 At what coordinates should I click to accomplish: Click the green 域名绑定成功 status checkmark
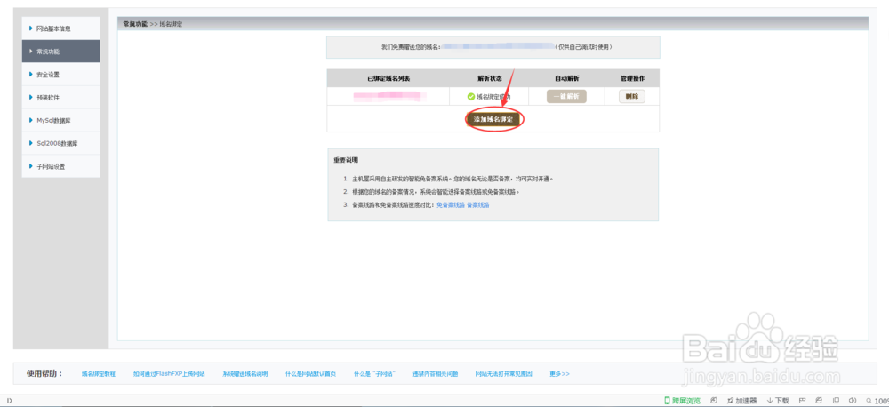[x=470, y=97]
